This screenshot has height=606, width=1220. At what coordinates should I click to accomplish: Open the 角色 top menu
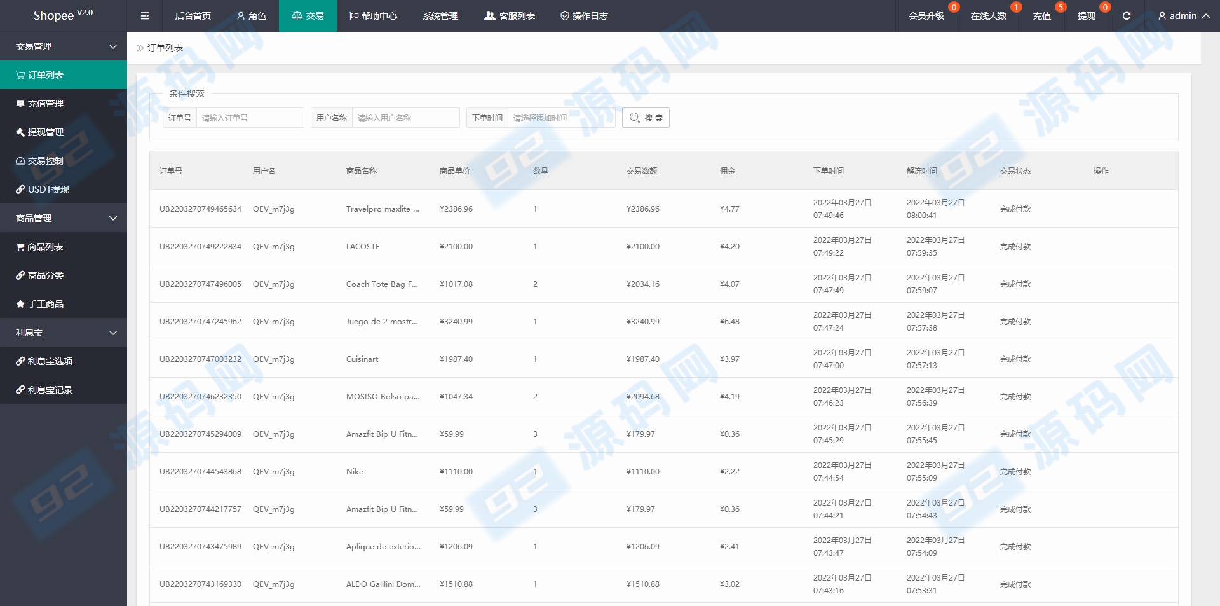[x=251, y=16]
